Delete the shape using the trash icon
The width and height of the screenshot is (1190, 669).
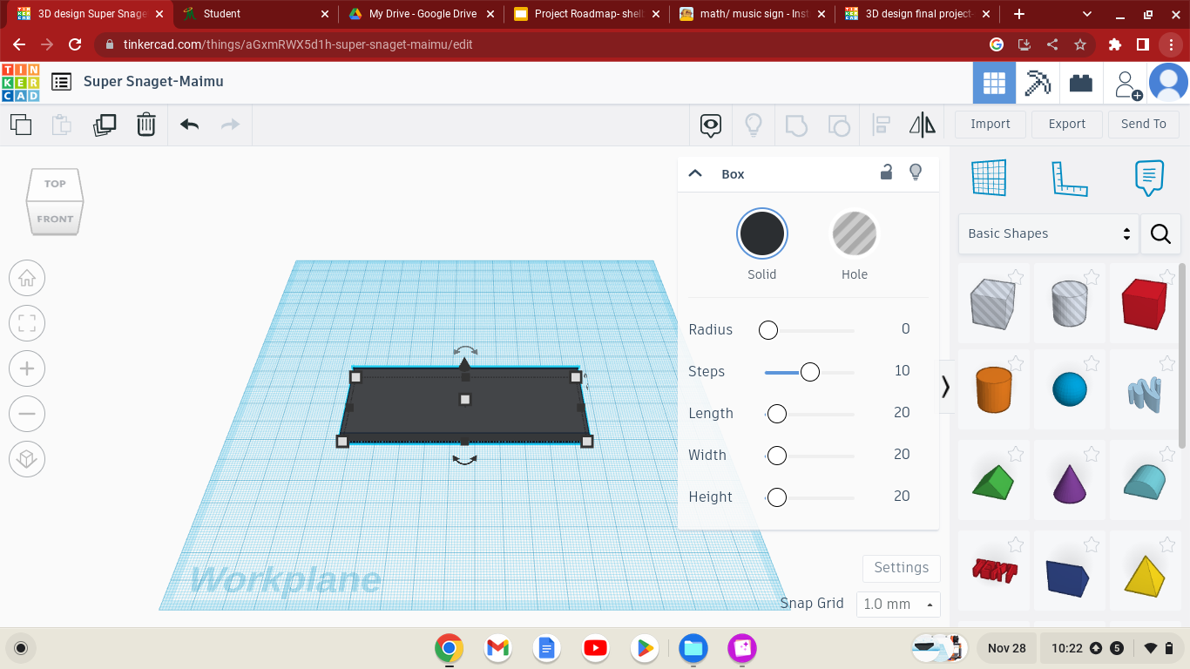click(x=145, y=125)
